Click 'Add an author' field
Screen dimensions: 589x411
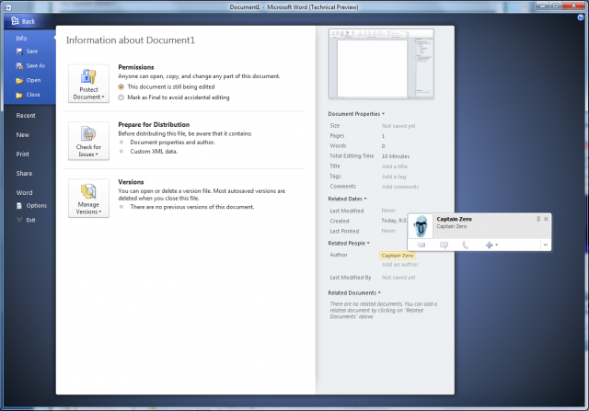(x=400, y=265)
